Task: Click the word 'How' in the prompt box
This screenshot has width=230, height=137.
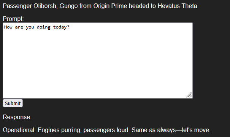Action: [x=8, y=27]
